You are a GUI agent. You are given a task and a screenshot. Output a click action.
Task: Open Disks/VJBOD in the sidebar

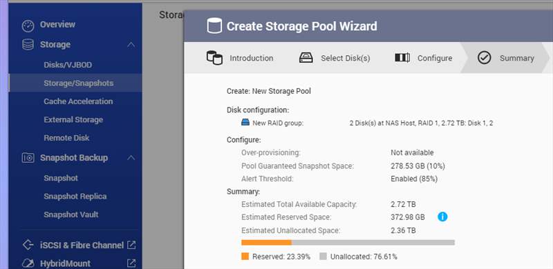point(68,65)
